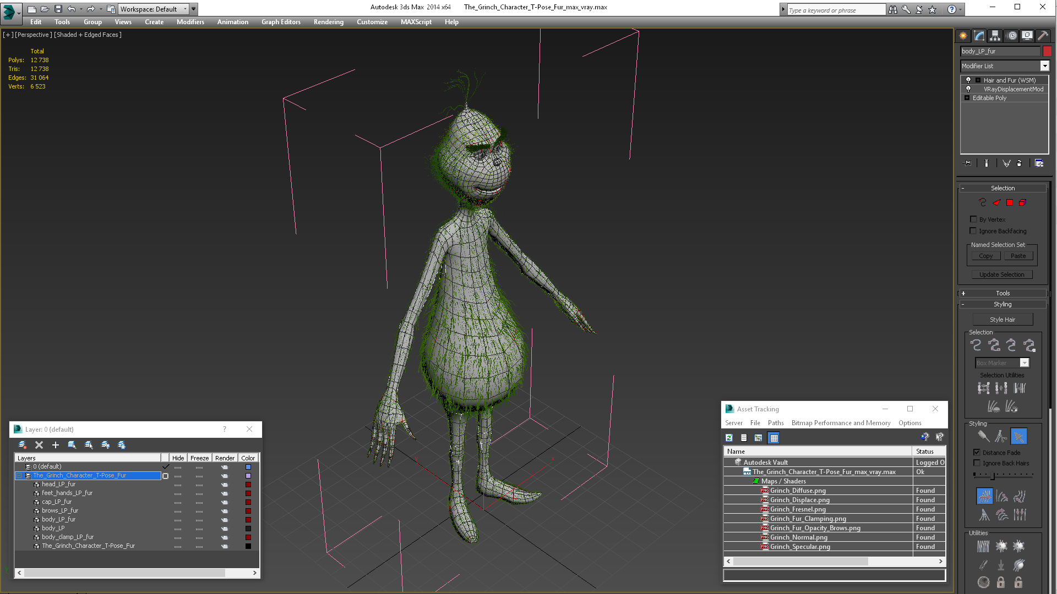Click Configure Modifier Sets icon

(x=1039, y=163)
